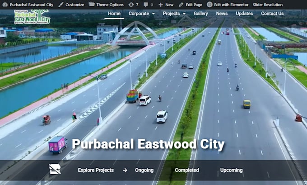Click the Elementor logo icon
The width and height of the screenshot is (307, 185).
tap(209, 5)
